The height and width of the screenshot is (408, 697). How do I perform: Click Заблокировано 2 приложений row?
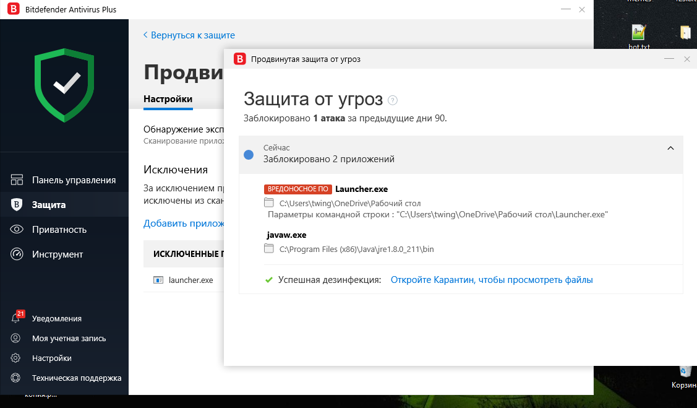coord(461,154)
